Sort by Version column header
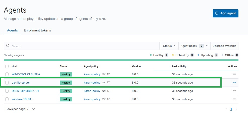 (x=136, y=66)
